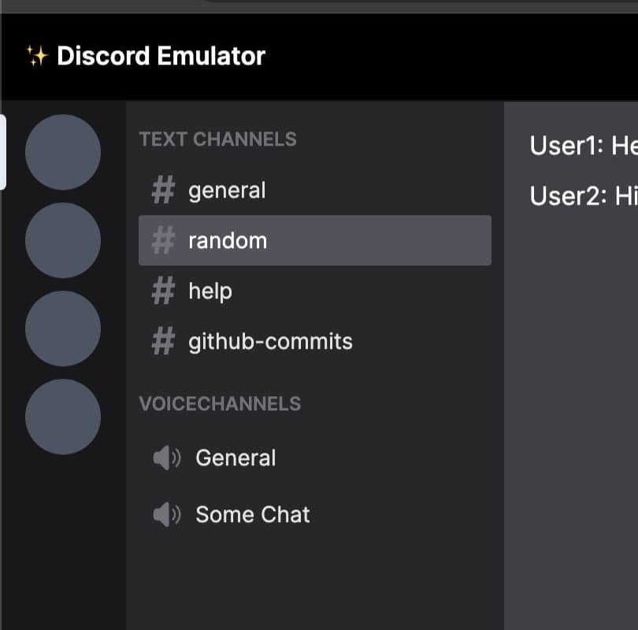638x630 pixels.
Task: Click the speaker icon beside Some Chat
Action: coord(167,514)
